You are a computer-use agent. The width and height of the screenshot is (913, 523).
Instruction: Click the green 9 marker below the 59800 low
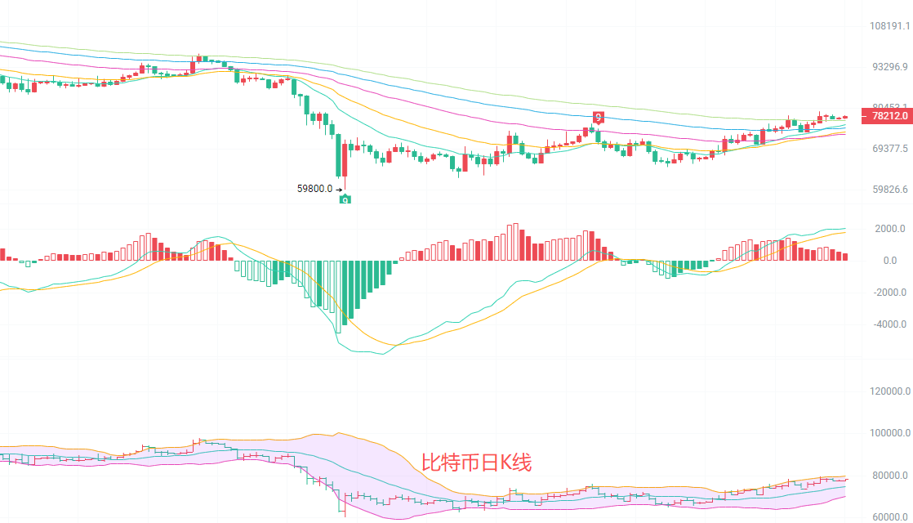click(345, 199)
